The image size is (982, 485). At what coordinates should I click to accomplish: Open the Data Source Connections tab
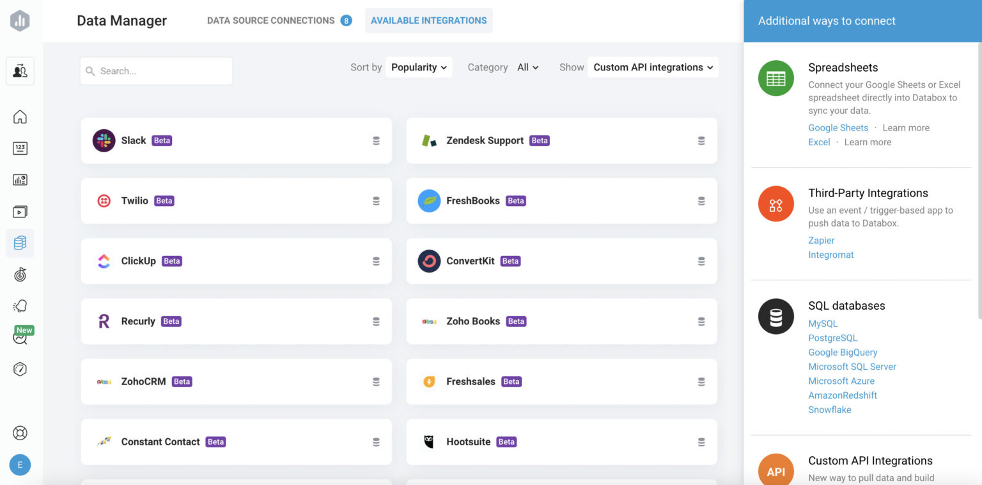coord(270,20)
